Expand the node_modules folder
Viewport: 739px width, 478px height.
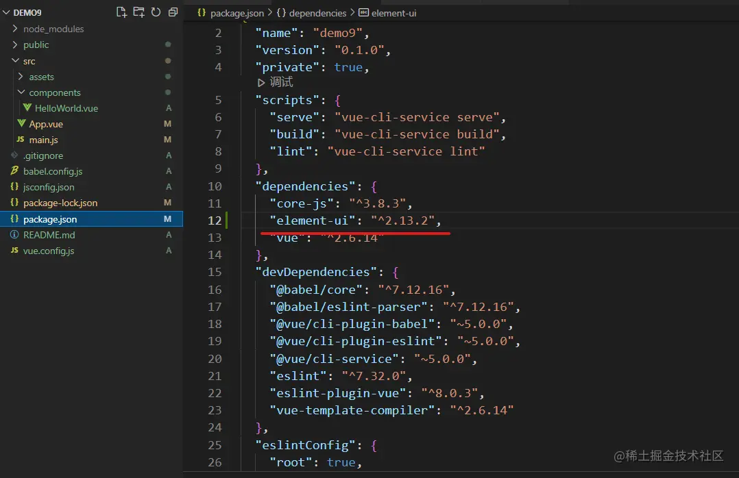click(x=15, y=29)
